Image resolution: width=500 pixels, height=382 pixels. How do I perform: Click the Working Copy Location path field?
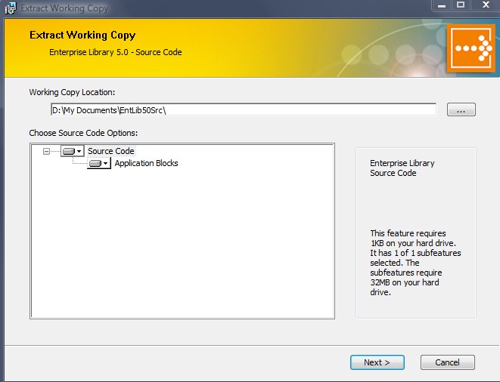(244, 109)
